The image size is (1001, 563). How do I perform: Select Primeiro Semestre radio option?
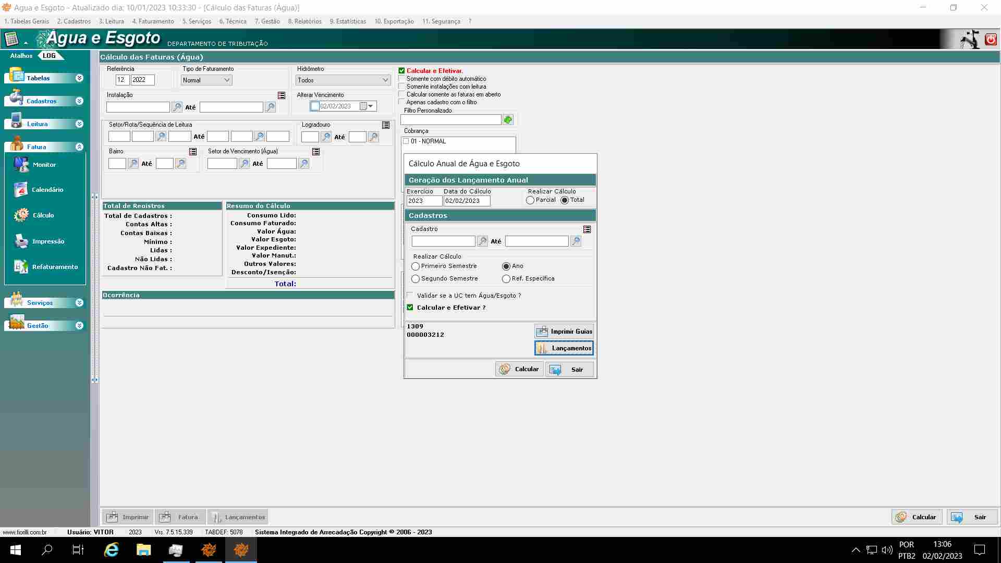pos(416,266)
